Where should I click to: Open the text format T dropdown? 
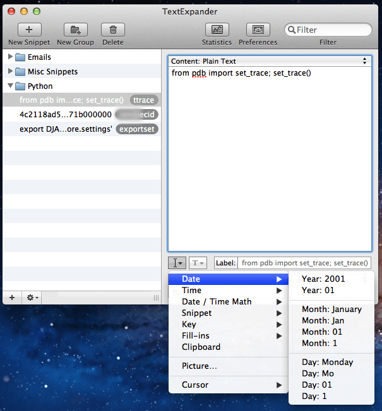pos(198,263)
